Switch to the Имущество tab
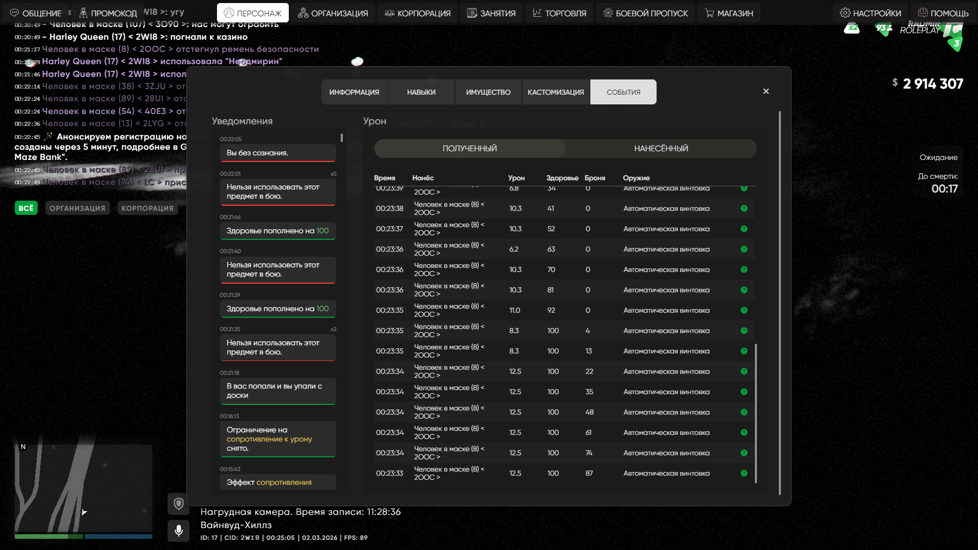978x550 pixels. click(488, 92)
